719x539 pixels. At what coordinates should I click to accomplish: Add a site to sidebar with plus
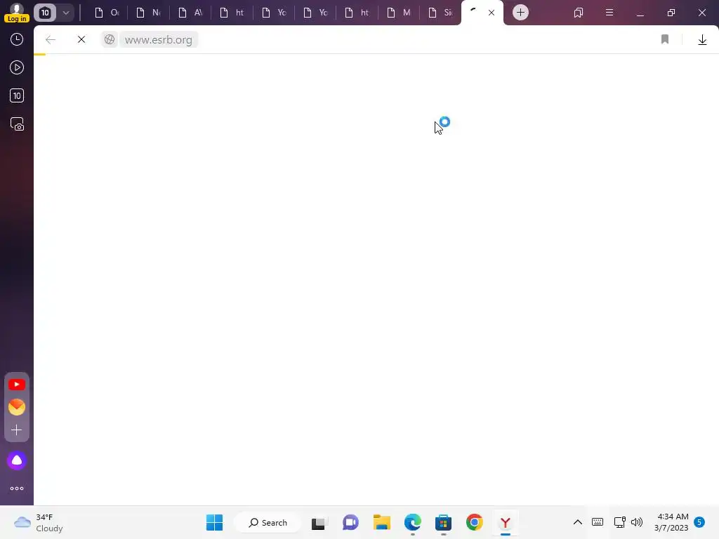17,430
